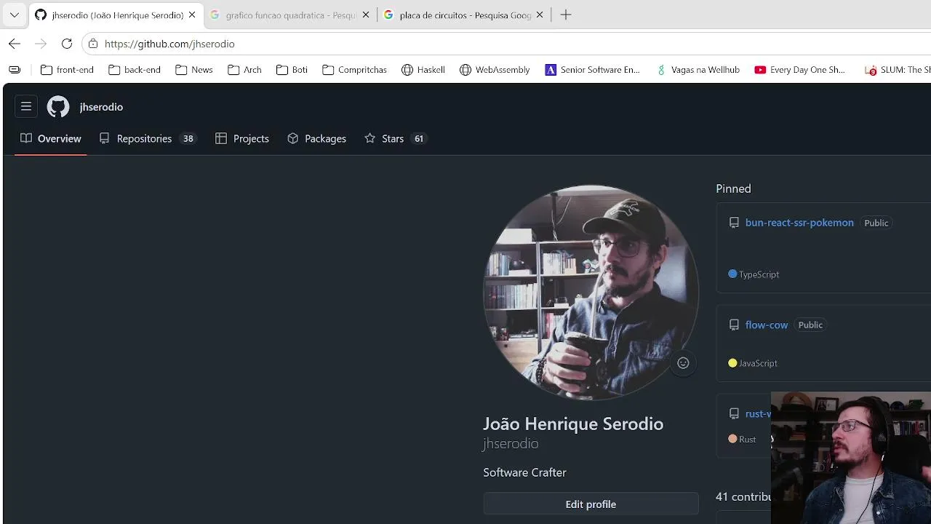This screenshot has width=931, height=524.
Task: Open the Haskell bookmark
Action: (x=423, y=70)
